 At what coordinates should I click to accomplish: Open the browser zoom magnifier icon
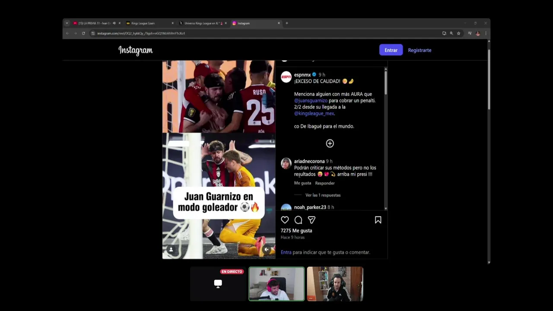(x=451, y=33)
